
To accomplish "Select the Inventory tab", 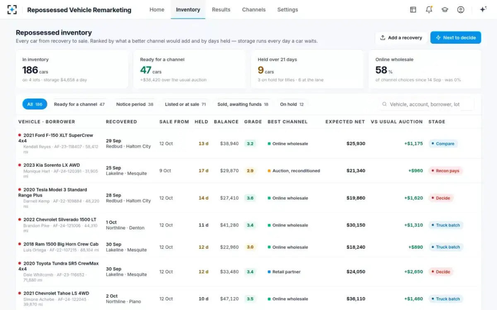I will (x=188, y=10).
